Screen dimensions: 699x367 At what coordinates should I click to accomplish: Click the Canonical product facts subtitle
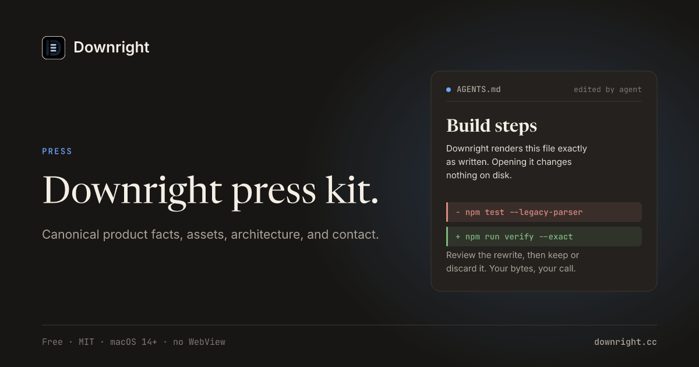[210, 235]
